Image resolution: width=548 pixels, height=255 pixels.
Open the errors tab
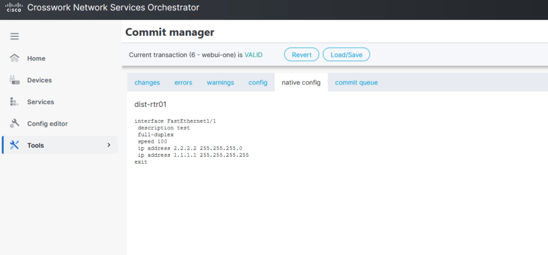coord(183,82)
